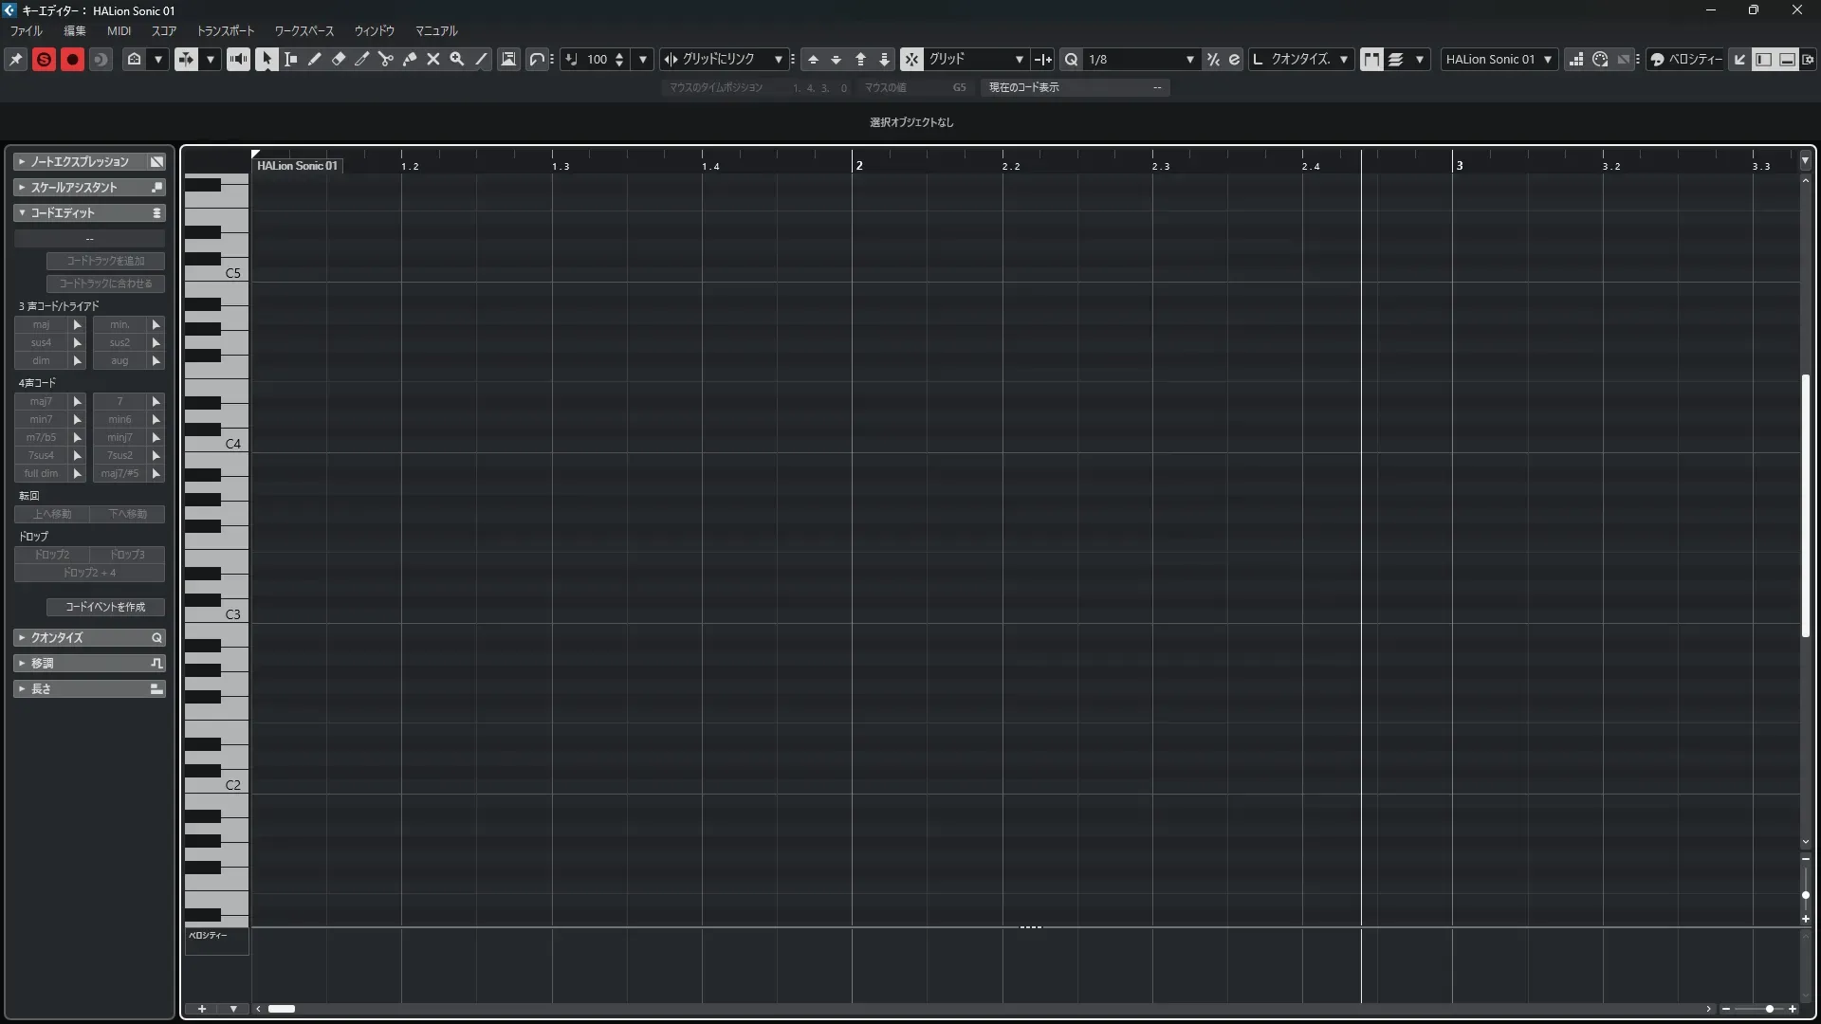Viewport: 1821px width, 1024px height.
Task: Toggle Solo Editor button
Action: point(44,59)
